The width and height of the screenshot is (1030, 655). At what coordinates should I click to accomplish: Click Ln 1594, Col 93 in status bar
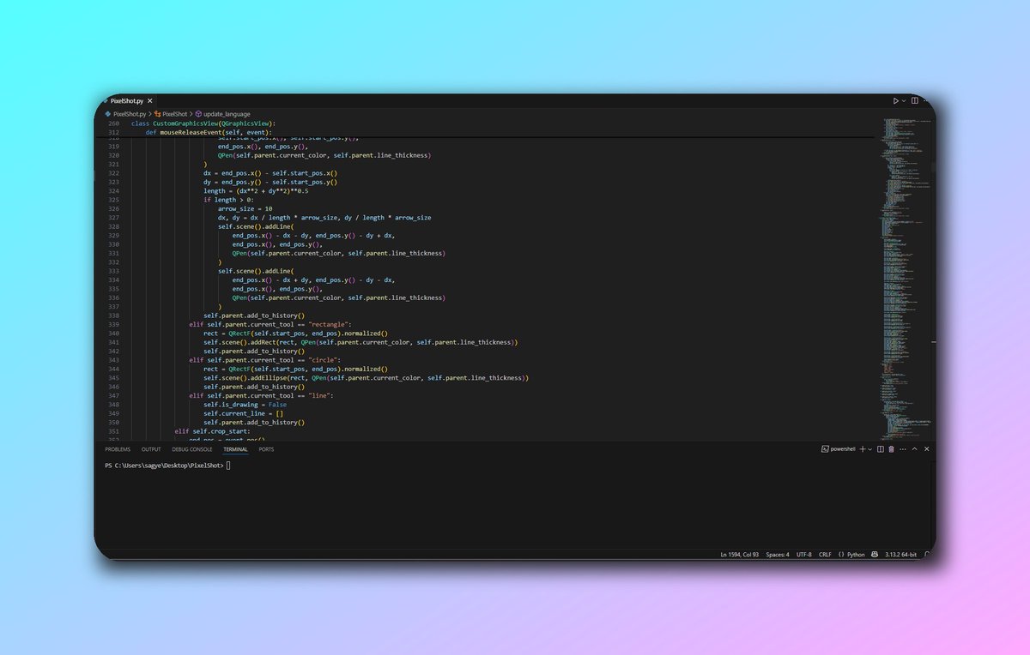[x=740, y=555]
